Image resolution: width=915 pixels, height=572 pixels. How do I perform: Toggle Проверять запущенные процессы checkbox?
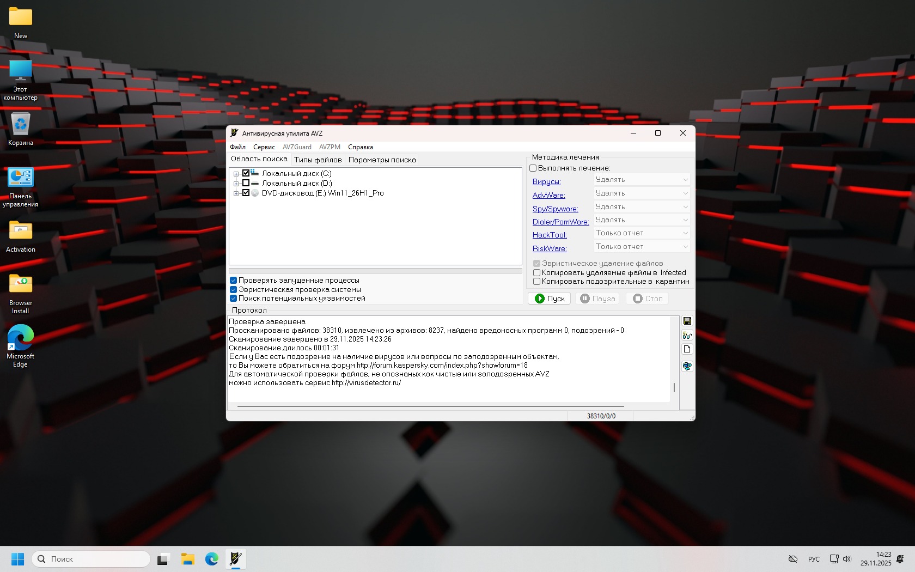234,281
